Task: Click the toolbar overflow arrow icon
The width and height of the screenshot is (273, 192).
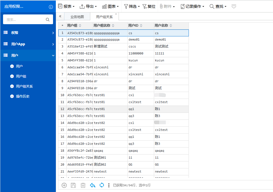Action: tap(234, 6)
